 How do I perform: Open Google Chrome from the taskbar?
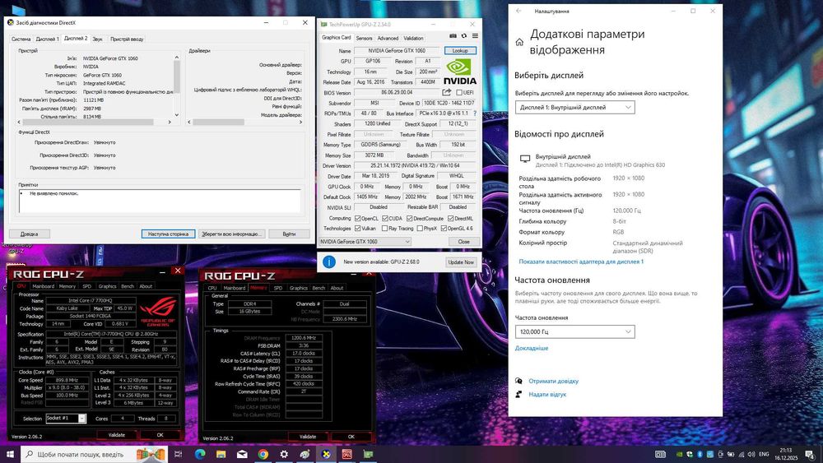[x=263, y=454]
